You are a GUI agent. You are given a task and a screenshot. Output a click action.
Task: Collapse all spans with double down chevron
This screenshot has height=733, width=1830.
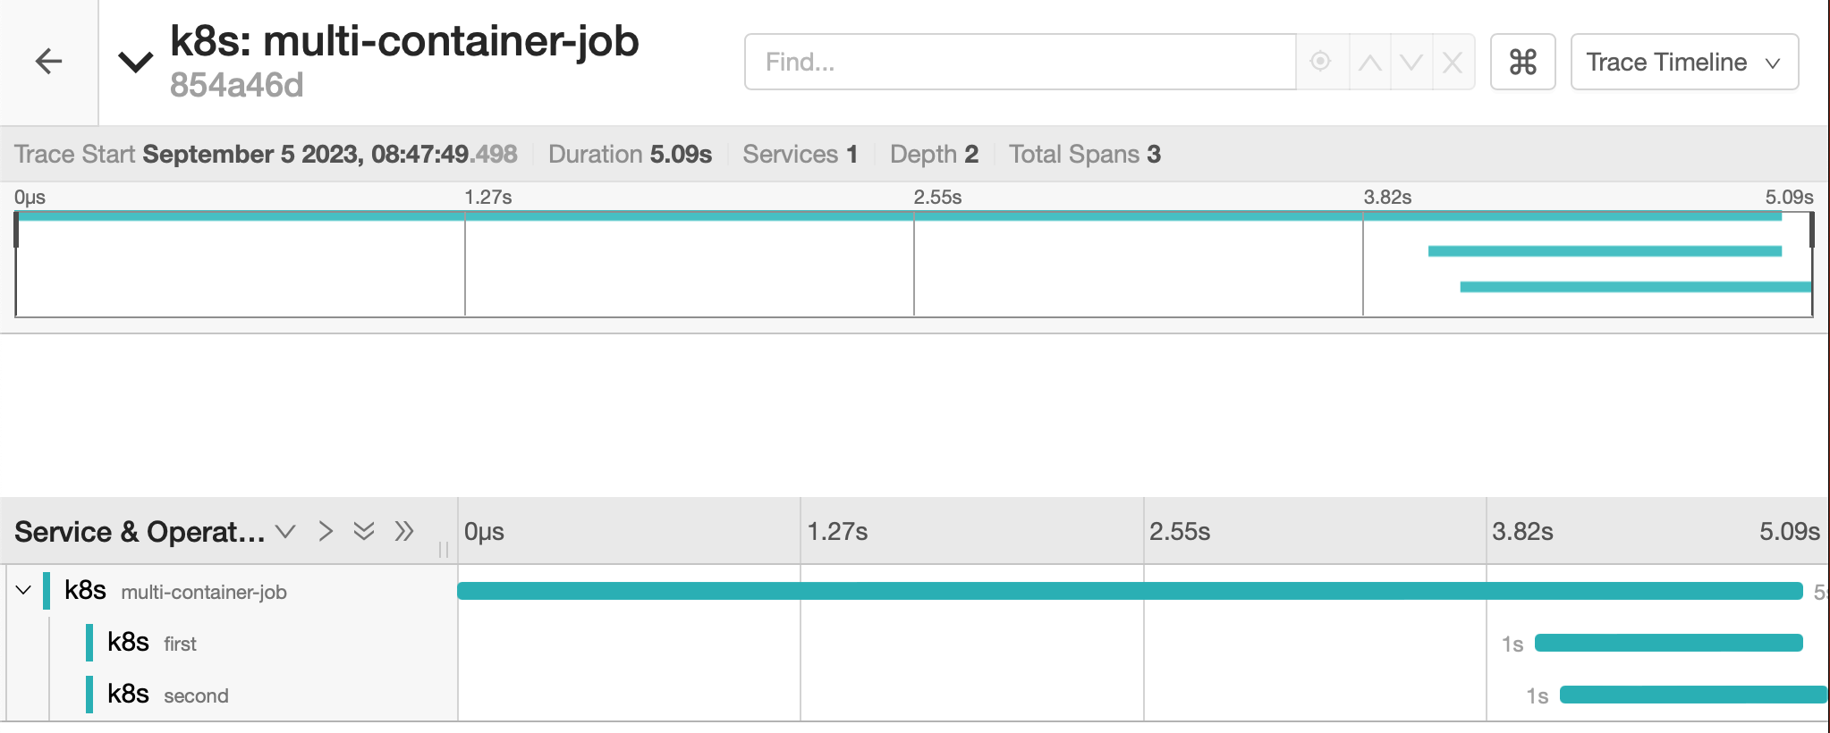[x=364, y=531]
